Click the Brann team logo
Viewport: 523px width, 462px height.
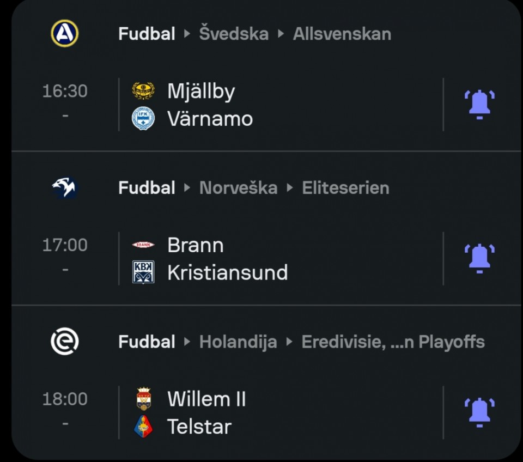(x=143, y=245)
